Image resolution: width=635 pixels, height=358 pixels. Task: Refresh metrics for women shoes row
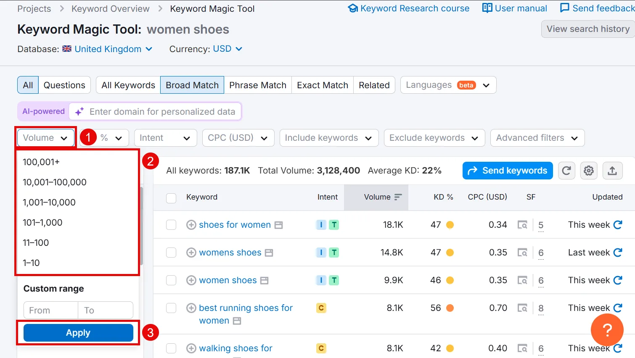[618, 280]
